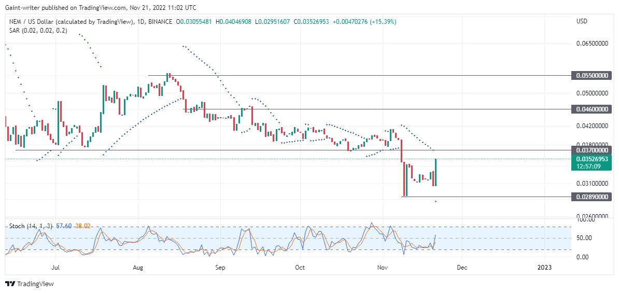Click the 0.03700000 price level label
619x293 pixels.
click(x=592, y=150)
